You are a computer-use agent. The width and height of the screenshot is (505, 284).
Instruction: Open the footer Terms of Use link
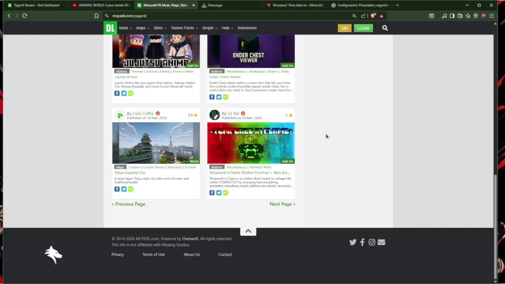tap(153, 254)
